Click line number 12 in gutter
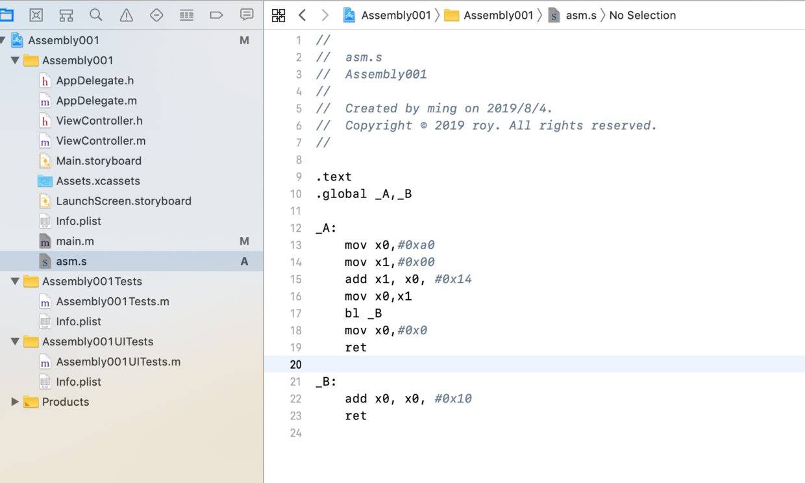The image size is (805, 483). 295,228
